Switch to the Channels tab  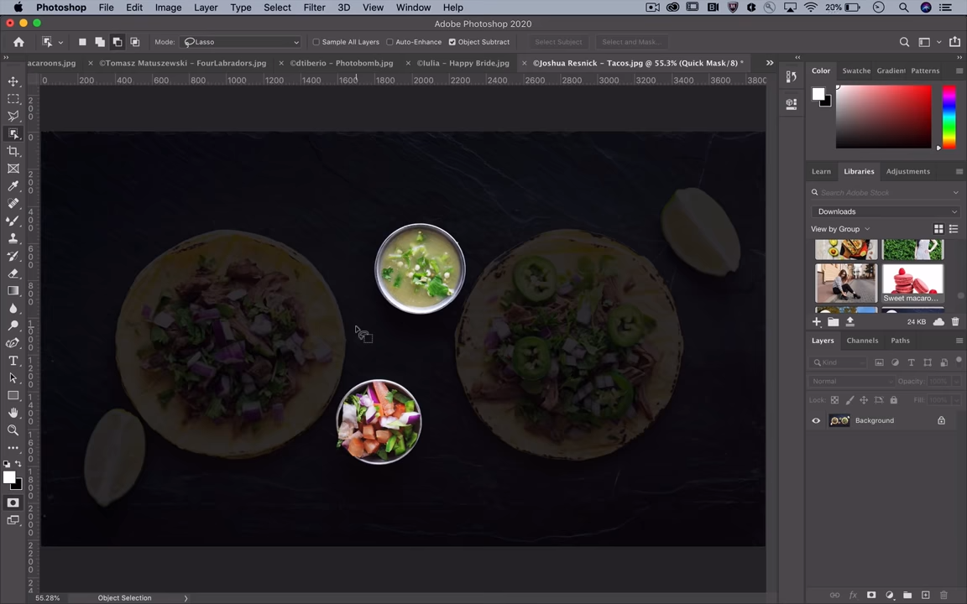(862, 341)
